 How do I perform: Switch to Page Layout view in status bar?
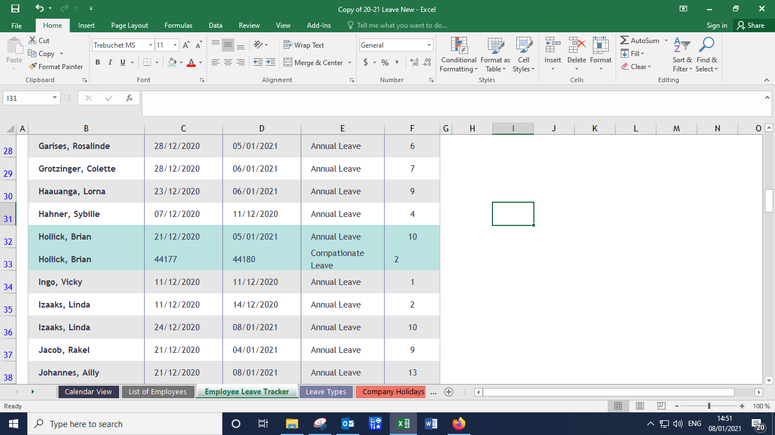click(640, 406)
